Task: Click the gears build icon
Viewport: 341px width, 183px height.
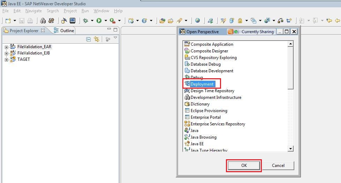Action: (x=51, y=21)
